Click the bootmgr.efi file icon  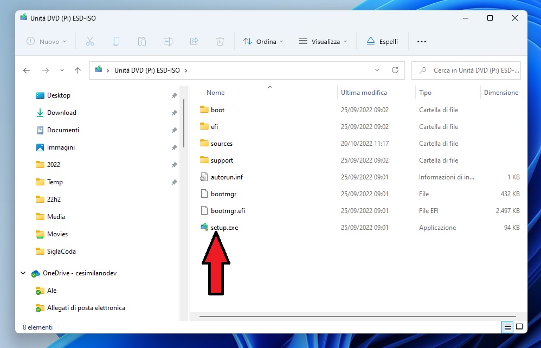(x=204, y=210)
